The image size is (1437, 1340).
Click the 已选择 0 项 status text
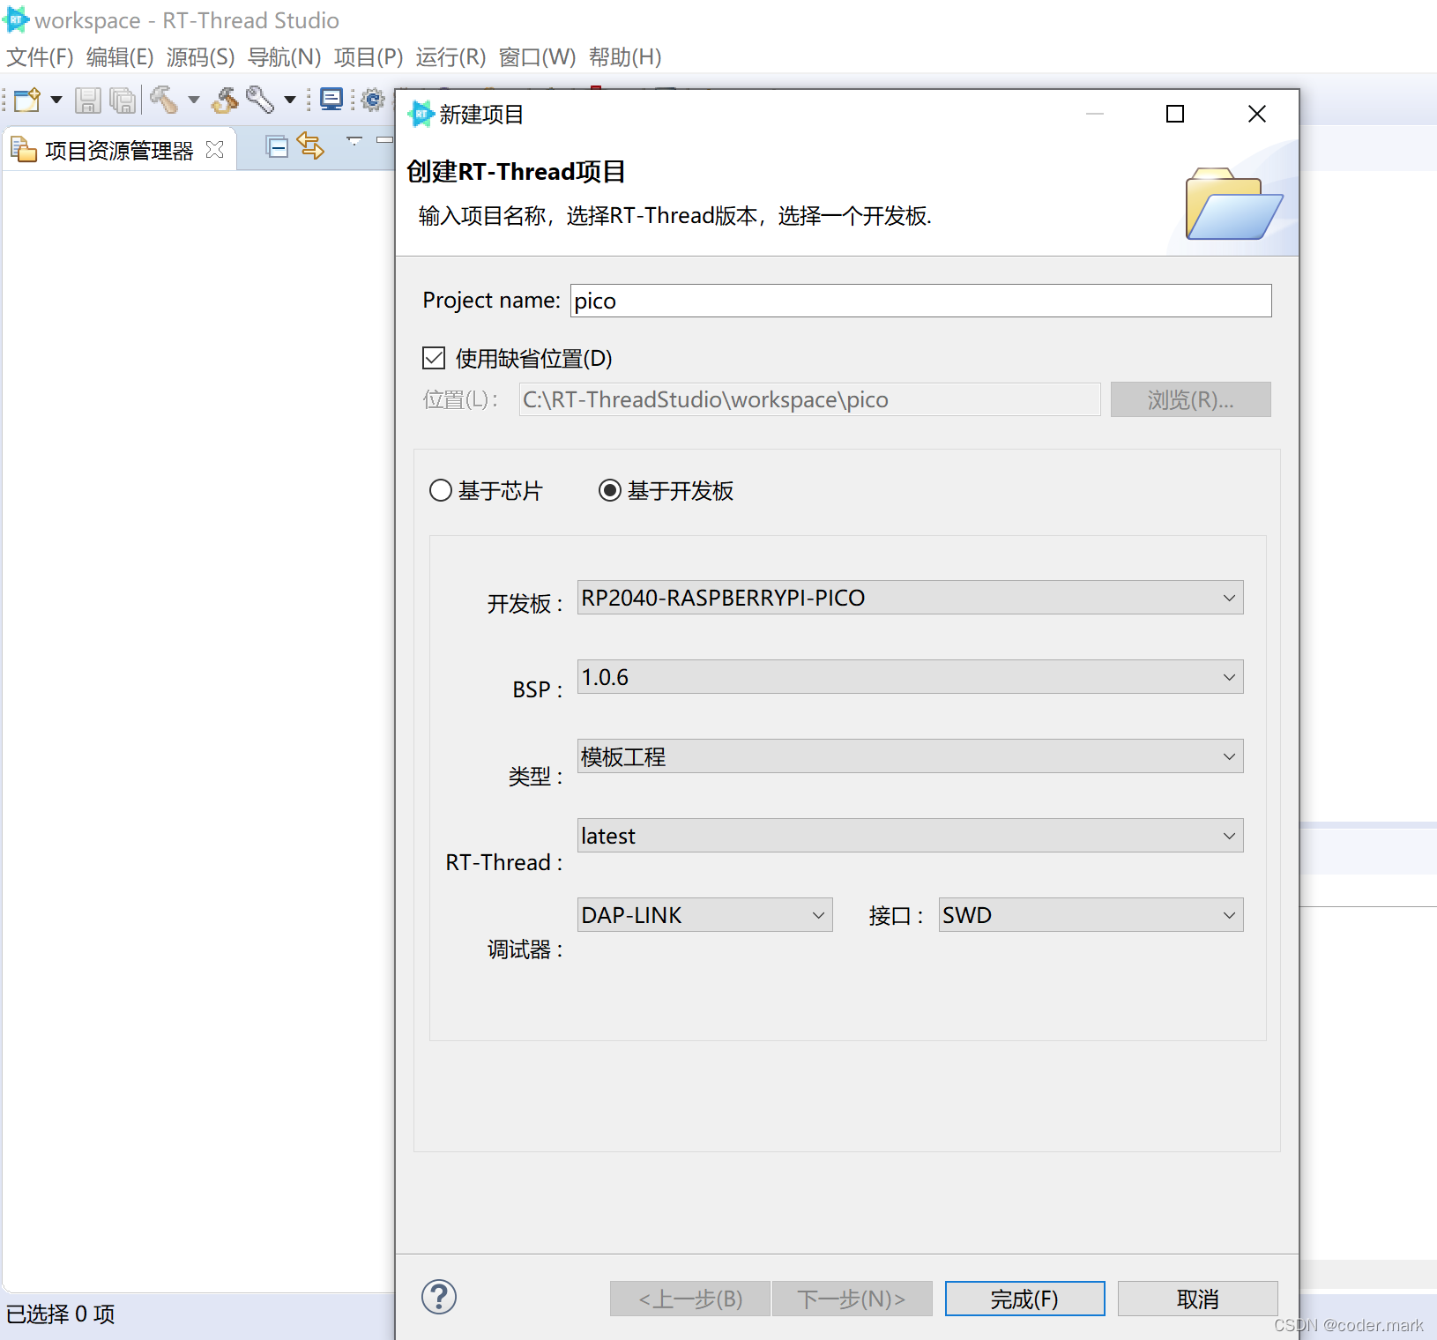pyautogui.click(x=61, y=1314)
